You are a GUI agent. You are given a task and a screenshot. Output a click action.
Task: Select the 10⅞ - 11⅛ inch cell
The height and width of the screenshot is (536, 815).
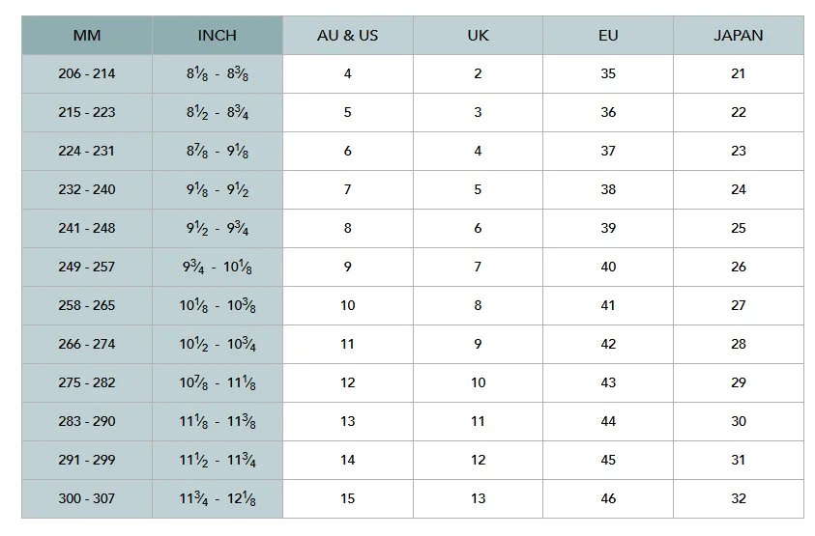click(218, 382)
